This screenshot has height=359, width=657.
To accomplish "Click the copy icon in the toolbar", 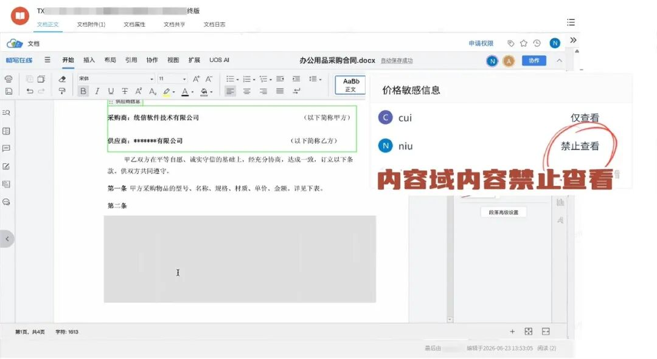I will [x=41, y=78].
